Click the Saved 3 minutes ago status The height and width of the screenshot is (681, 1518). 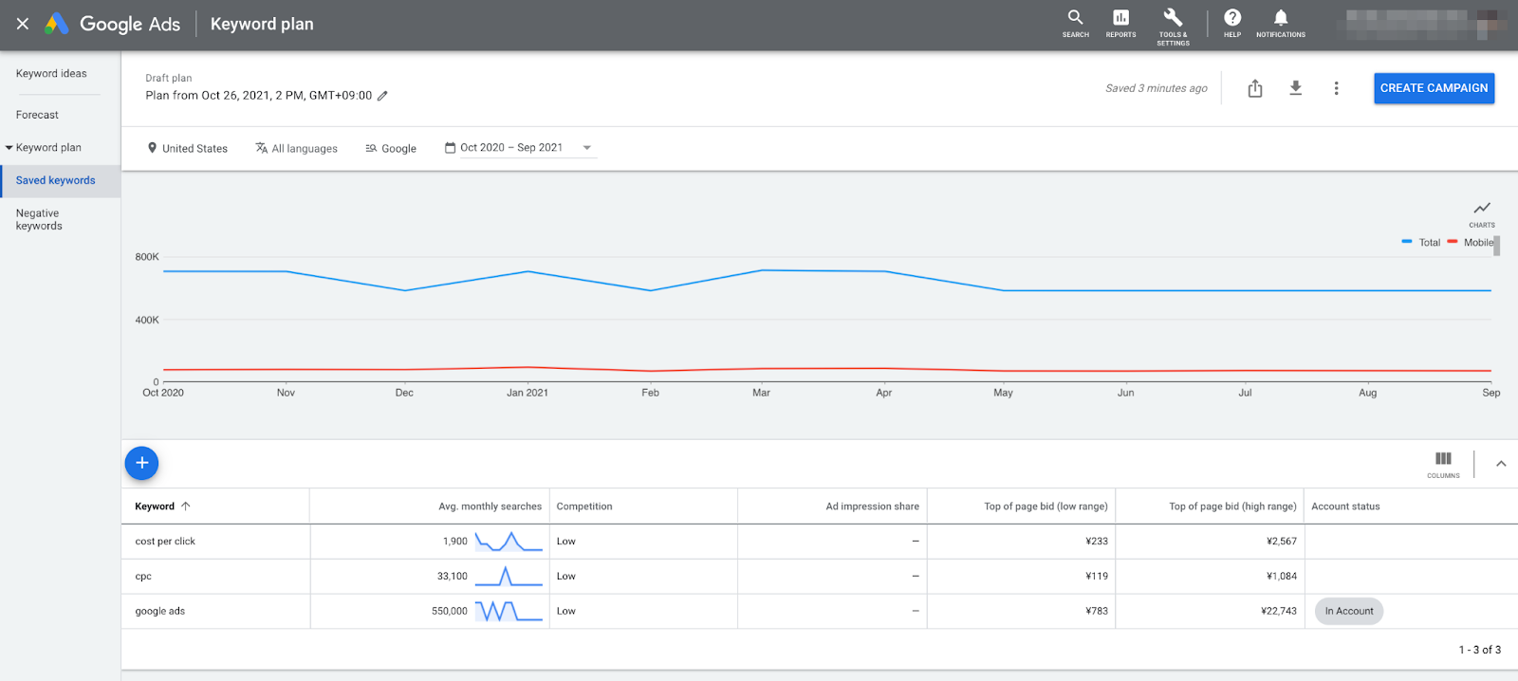1157,88
